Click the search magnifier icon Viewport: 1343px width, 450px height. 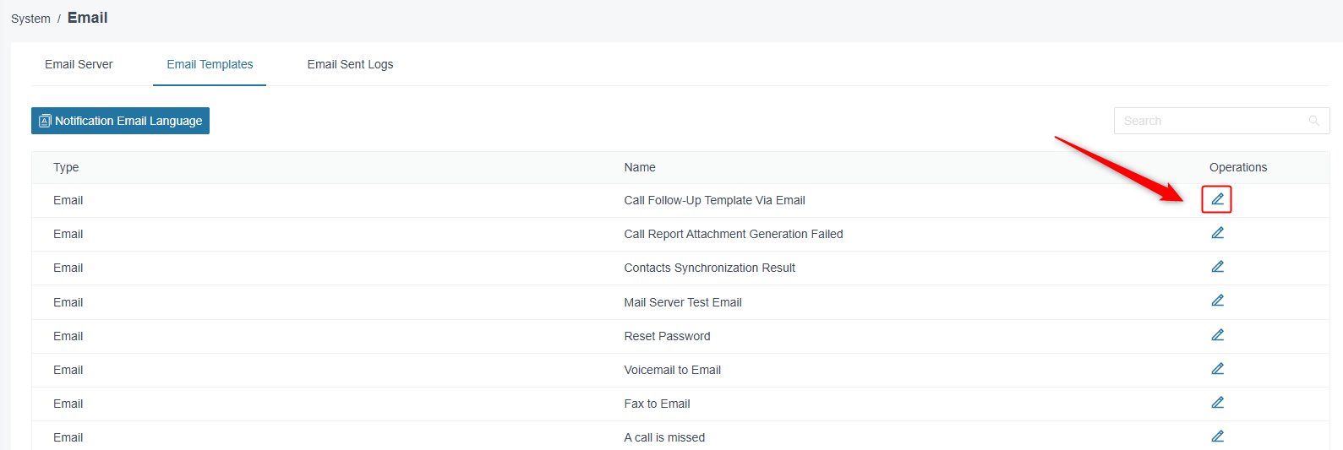[1313, 121]
